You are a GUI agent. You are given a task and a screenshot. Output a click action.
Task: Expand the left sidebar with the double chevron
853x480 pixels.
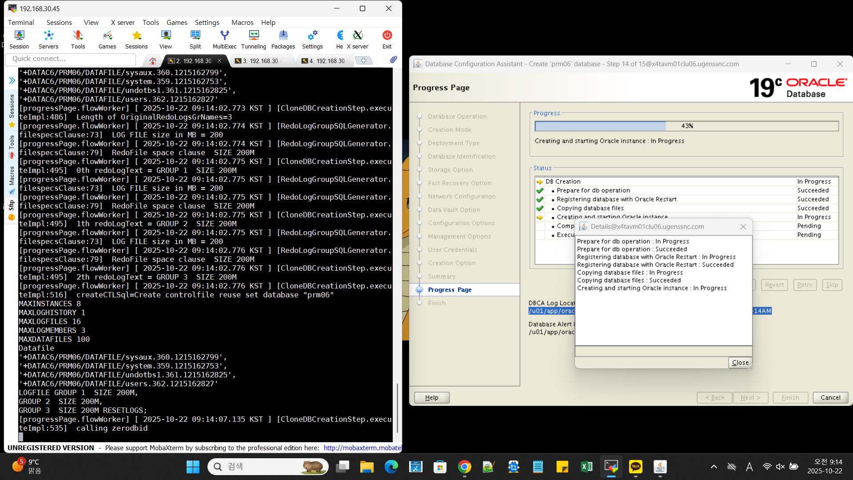coord(12,80)
